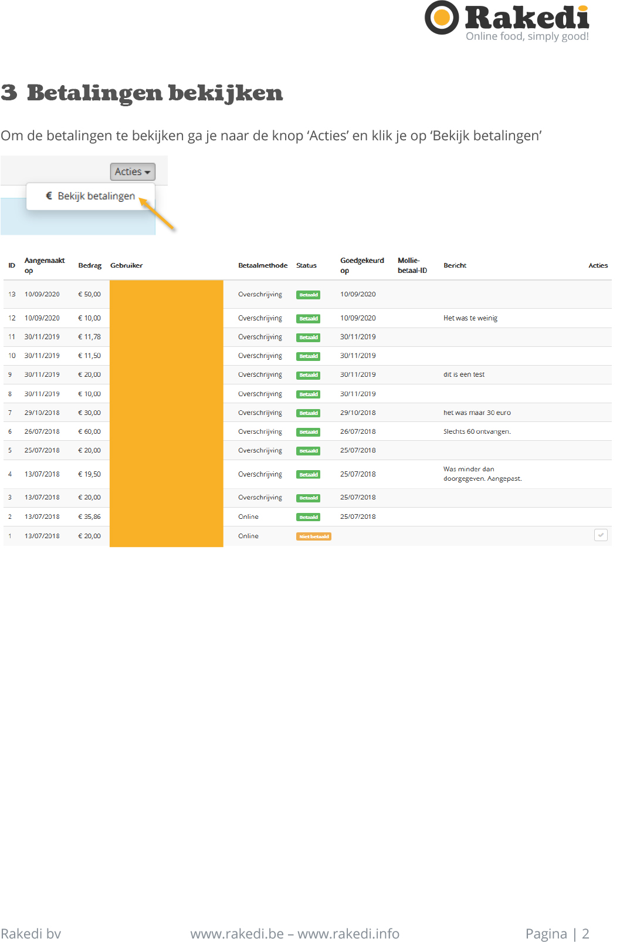Click the orange 'Niet betaald' status badge
Screen dimensions: 620x942
coord(313,536)
